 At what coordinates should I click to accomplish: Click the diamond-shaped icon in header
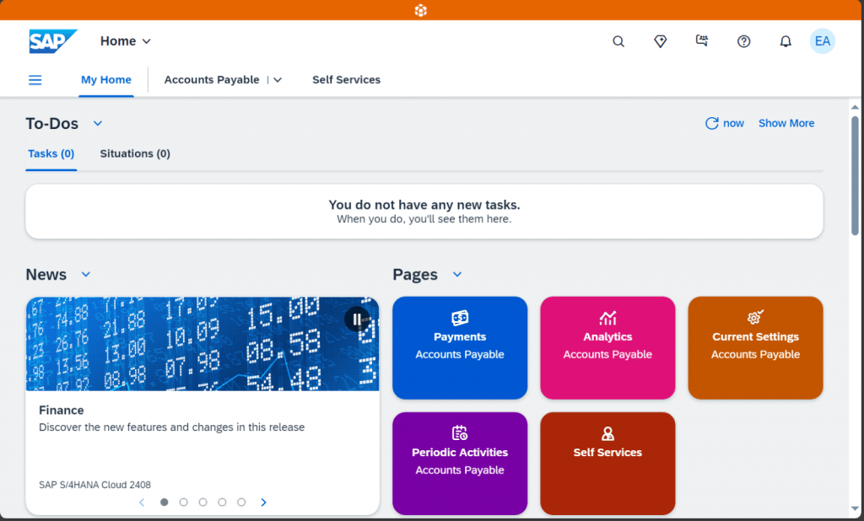pos(660,41)
